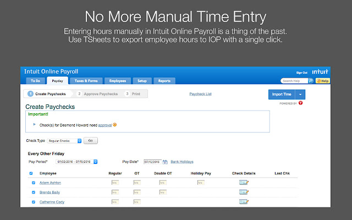Focus the Search Help field
352x220 pixels.
point(294,81)
